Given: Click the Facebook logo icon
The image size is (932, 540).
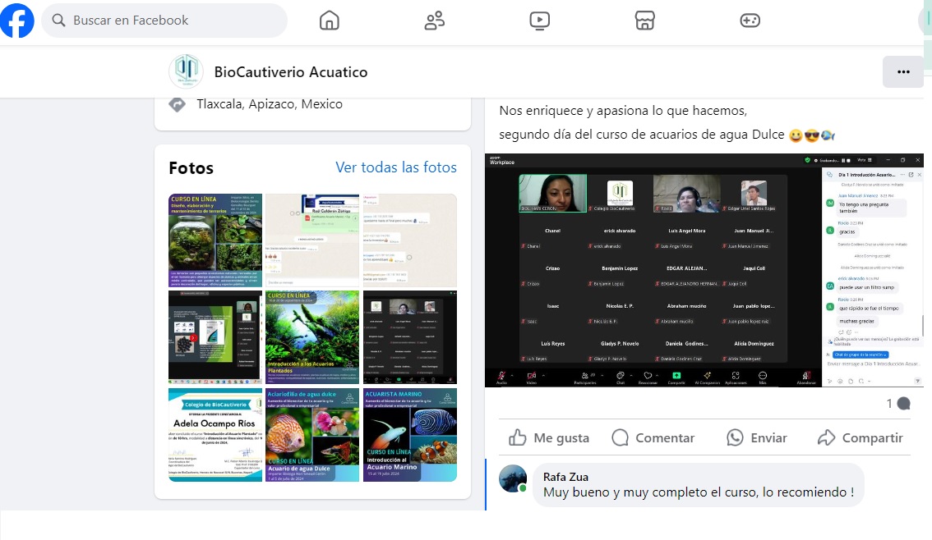Looking at the screenshot, I should point(16,21).
